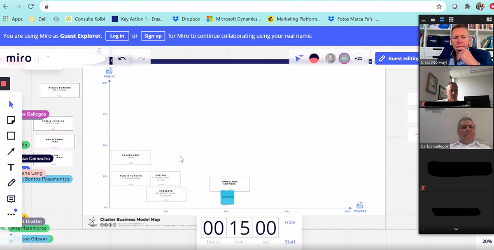Switch video panel to stacked strip view
The height and width of the screenshot is (250, 494).
[x=442, y=19]
